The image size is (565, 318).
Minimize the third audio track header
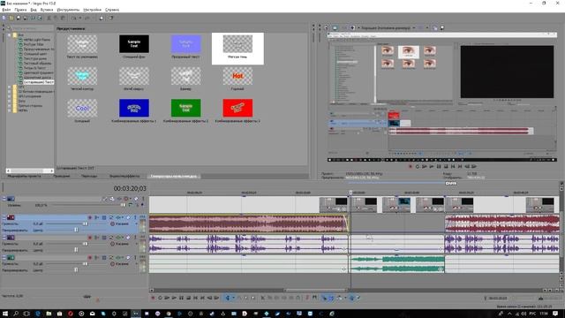[x=4, y=257]
